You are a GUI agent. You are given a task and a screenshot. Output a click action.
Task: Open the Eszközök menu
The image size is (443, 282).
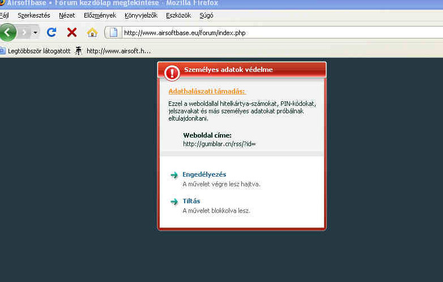(178, 15)
